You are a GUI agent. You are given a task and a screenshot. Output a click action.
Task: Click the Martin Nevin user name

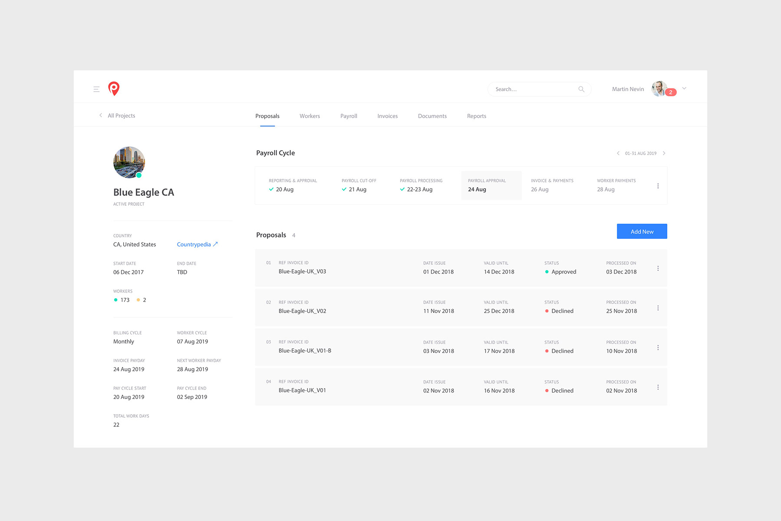628,89
